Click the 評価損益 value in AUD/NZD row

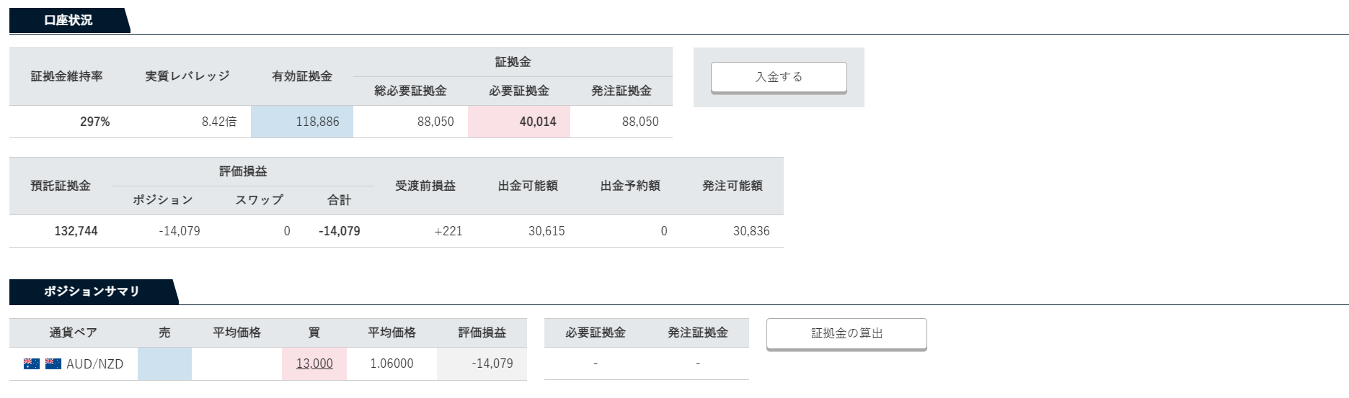pyautogui.click(x=492, y=363)
